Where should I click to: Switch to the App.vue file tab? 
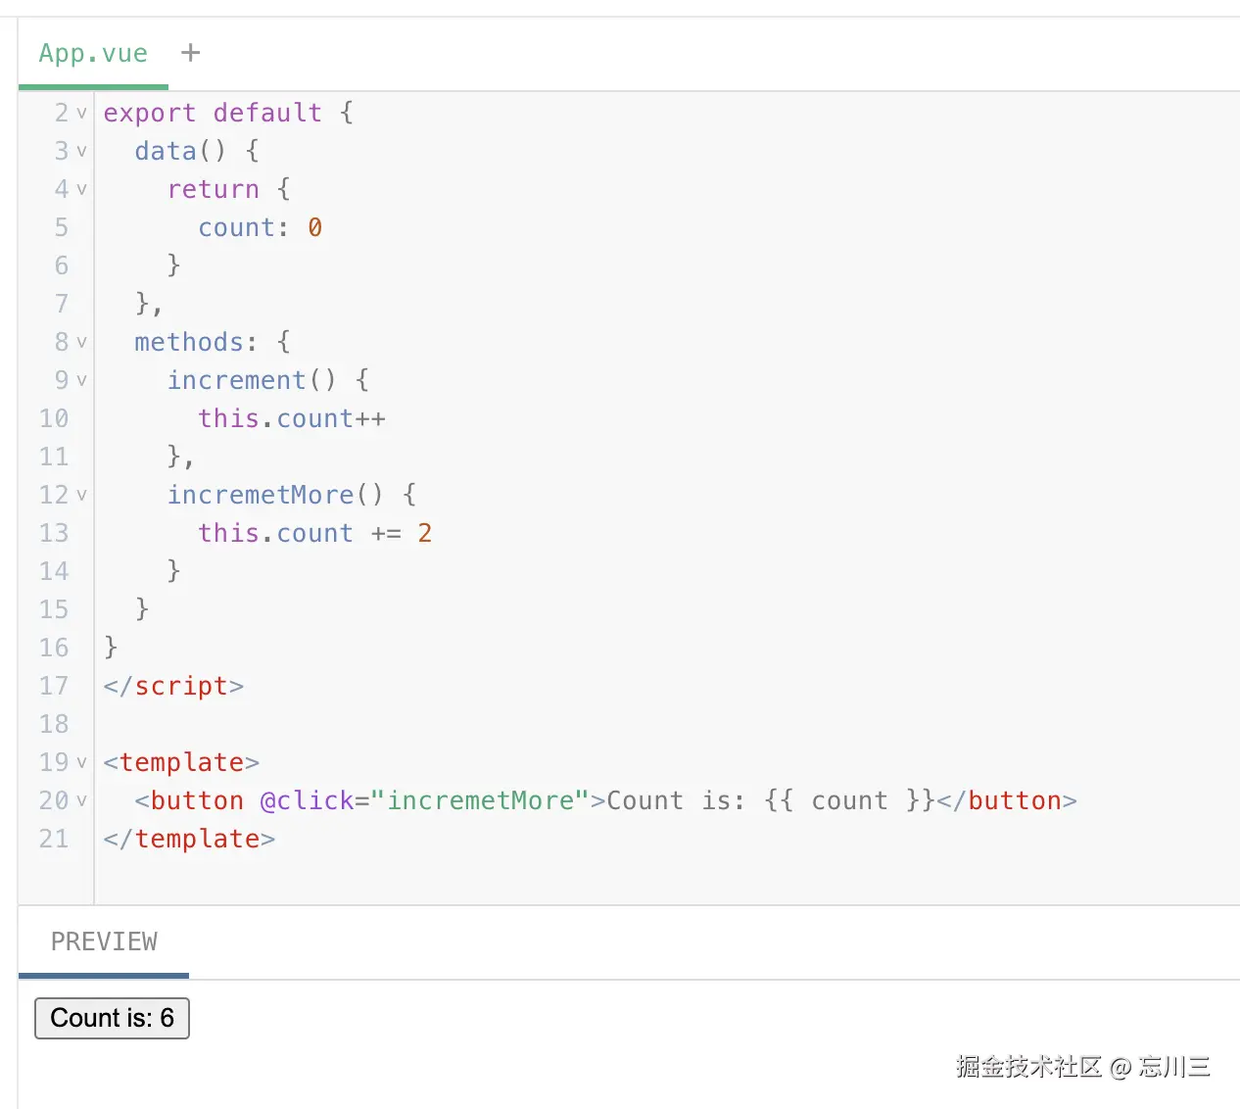(x=93, y=53)
